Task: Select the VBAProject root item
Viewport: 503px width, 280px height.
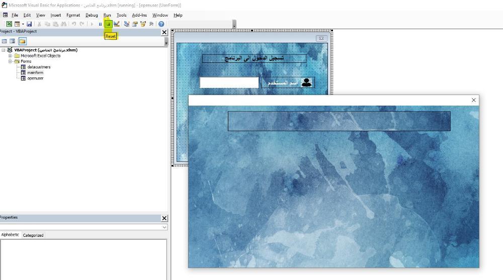Action: (x=46, y=50)
